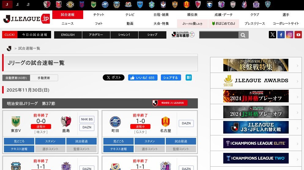Open the J.League YouTube icon
The width and height of the screenshot is (304, 170).
pyautogui.click(x=298, y=35)
